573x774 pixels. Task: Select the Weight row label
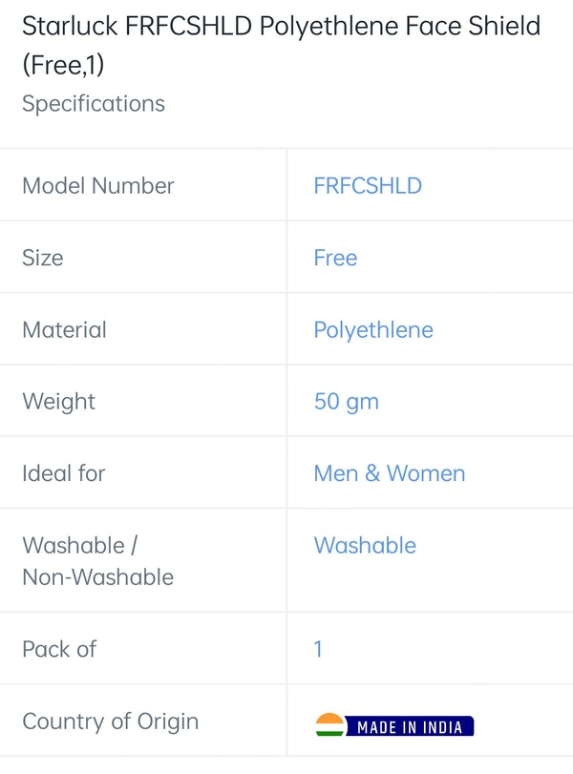coord(58,402)
